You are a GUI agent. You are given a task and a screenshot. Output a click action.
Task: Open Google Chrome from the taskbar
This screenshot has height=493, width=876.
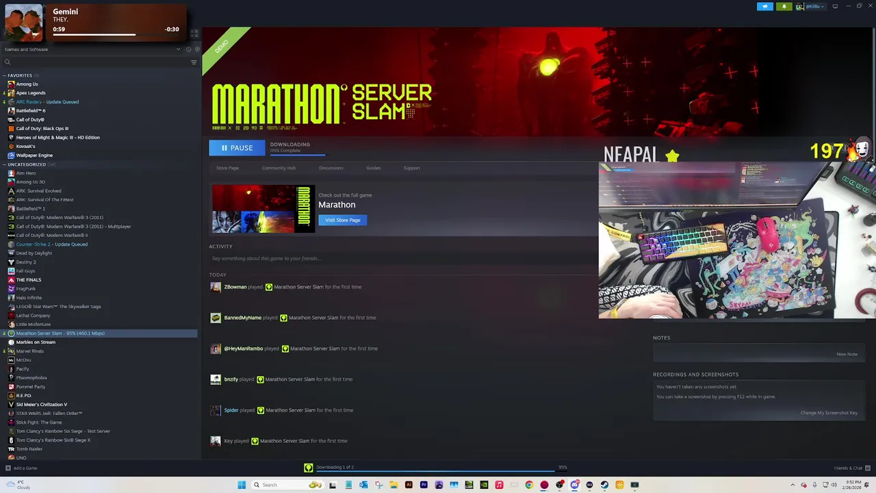tap(529, 485)
